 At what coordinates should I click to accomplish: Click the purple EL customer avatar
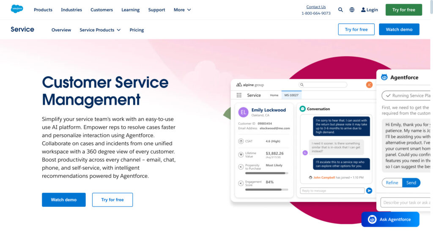pos(243,112)
